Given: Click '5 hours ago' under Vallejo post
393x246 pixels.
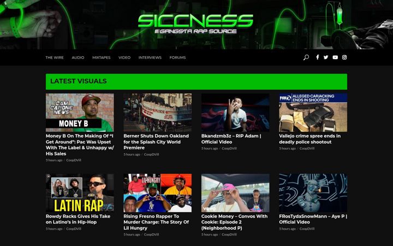Looking at the screenshot, I should click(x=288, y=148).
